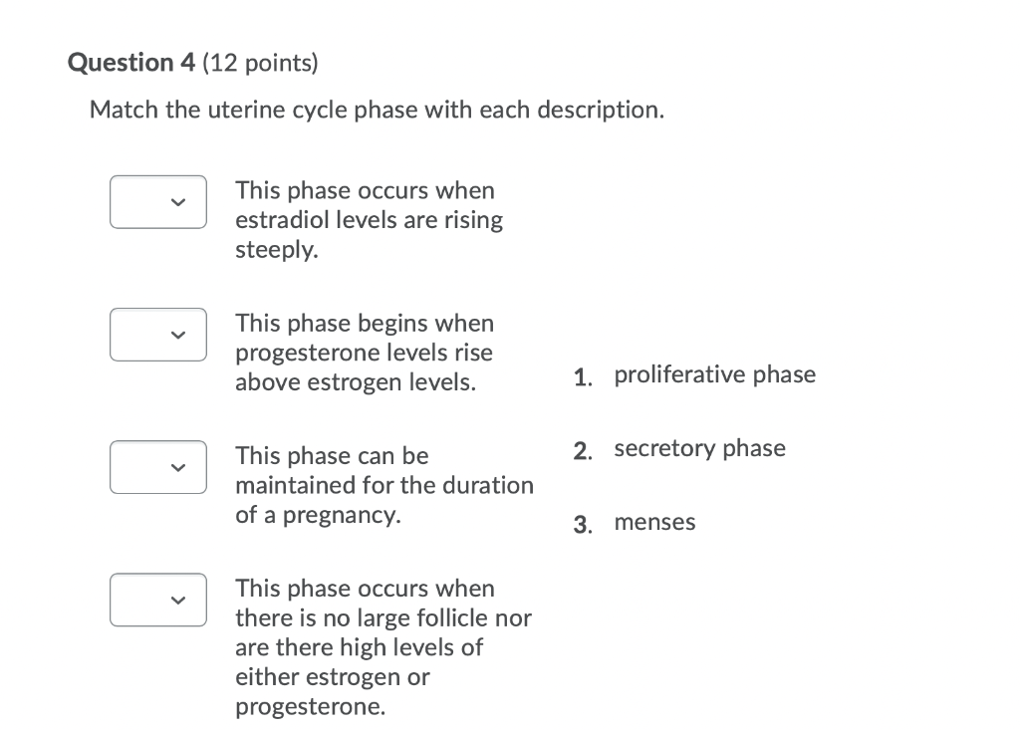Select the 'proliferative phase' option text
Viewport: 1020px width, 730px height.
pos(714,374)
